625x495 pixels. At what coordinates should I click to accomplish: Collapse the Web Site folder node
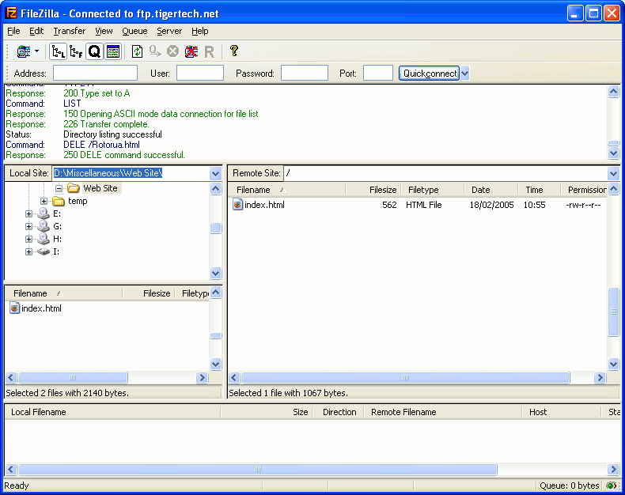pyautogui.click(x=59, y=188)
